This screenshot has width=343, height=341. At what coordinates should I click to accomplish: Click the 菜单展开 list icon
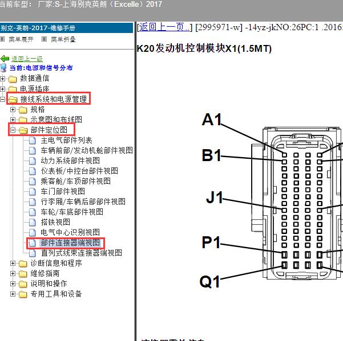(2, 39)
